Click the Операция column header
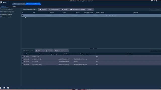Image resolution: width=161 pixels, height=90 pixels. pyautogui.click(x=135, y=13)
